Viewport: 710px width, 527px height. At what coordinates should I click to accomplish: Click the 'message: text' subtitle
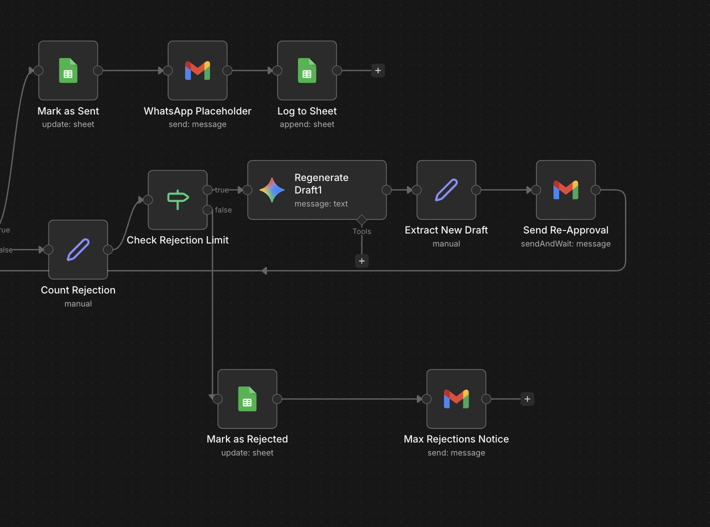(x=321, y=203)
